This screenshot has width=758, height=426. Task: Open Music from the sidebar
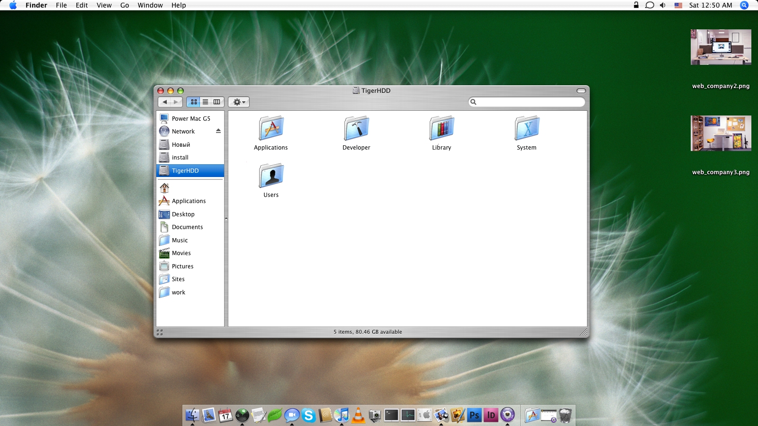coord(190,240)
